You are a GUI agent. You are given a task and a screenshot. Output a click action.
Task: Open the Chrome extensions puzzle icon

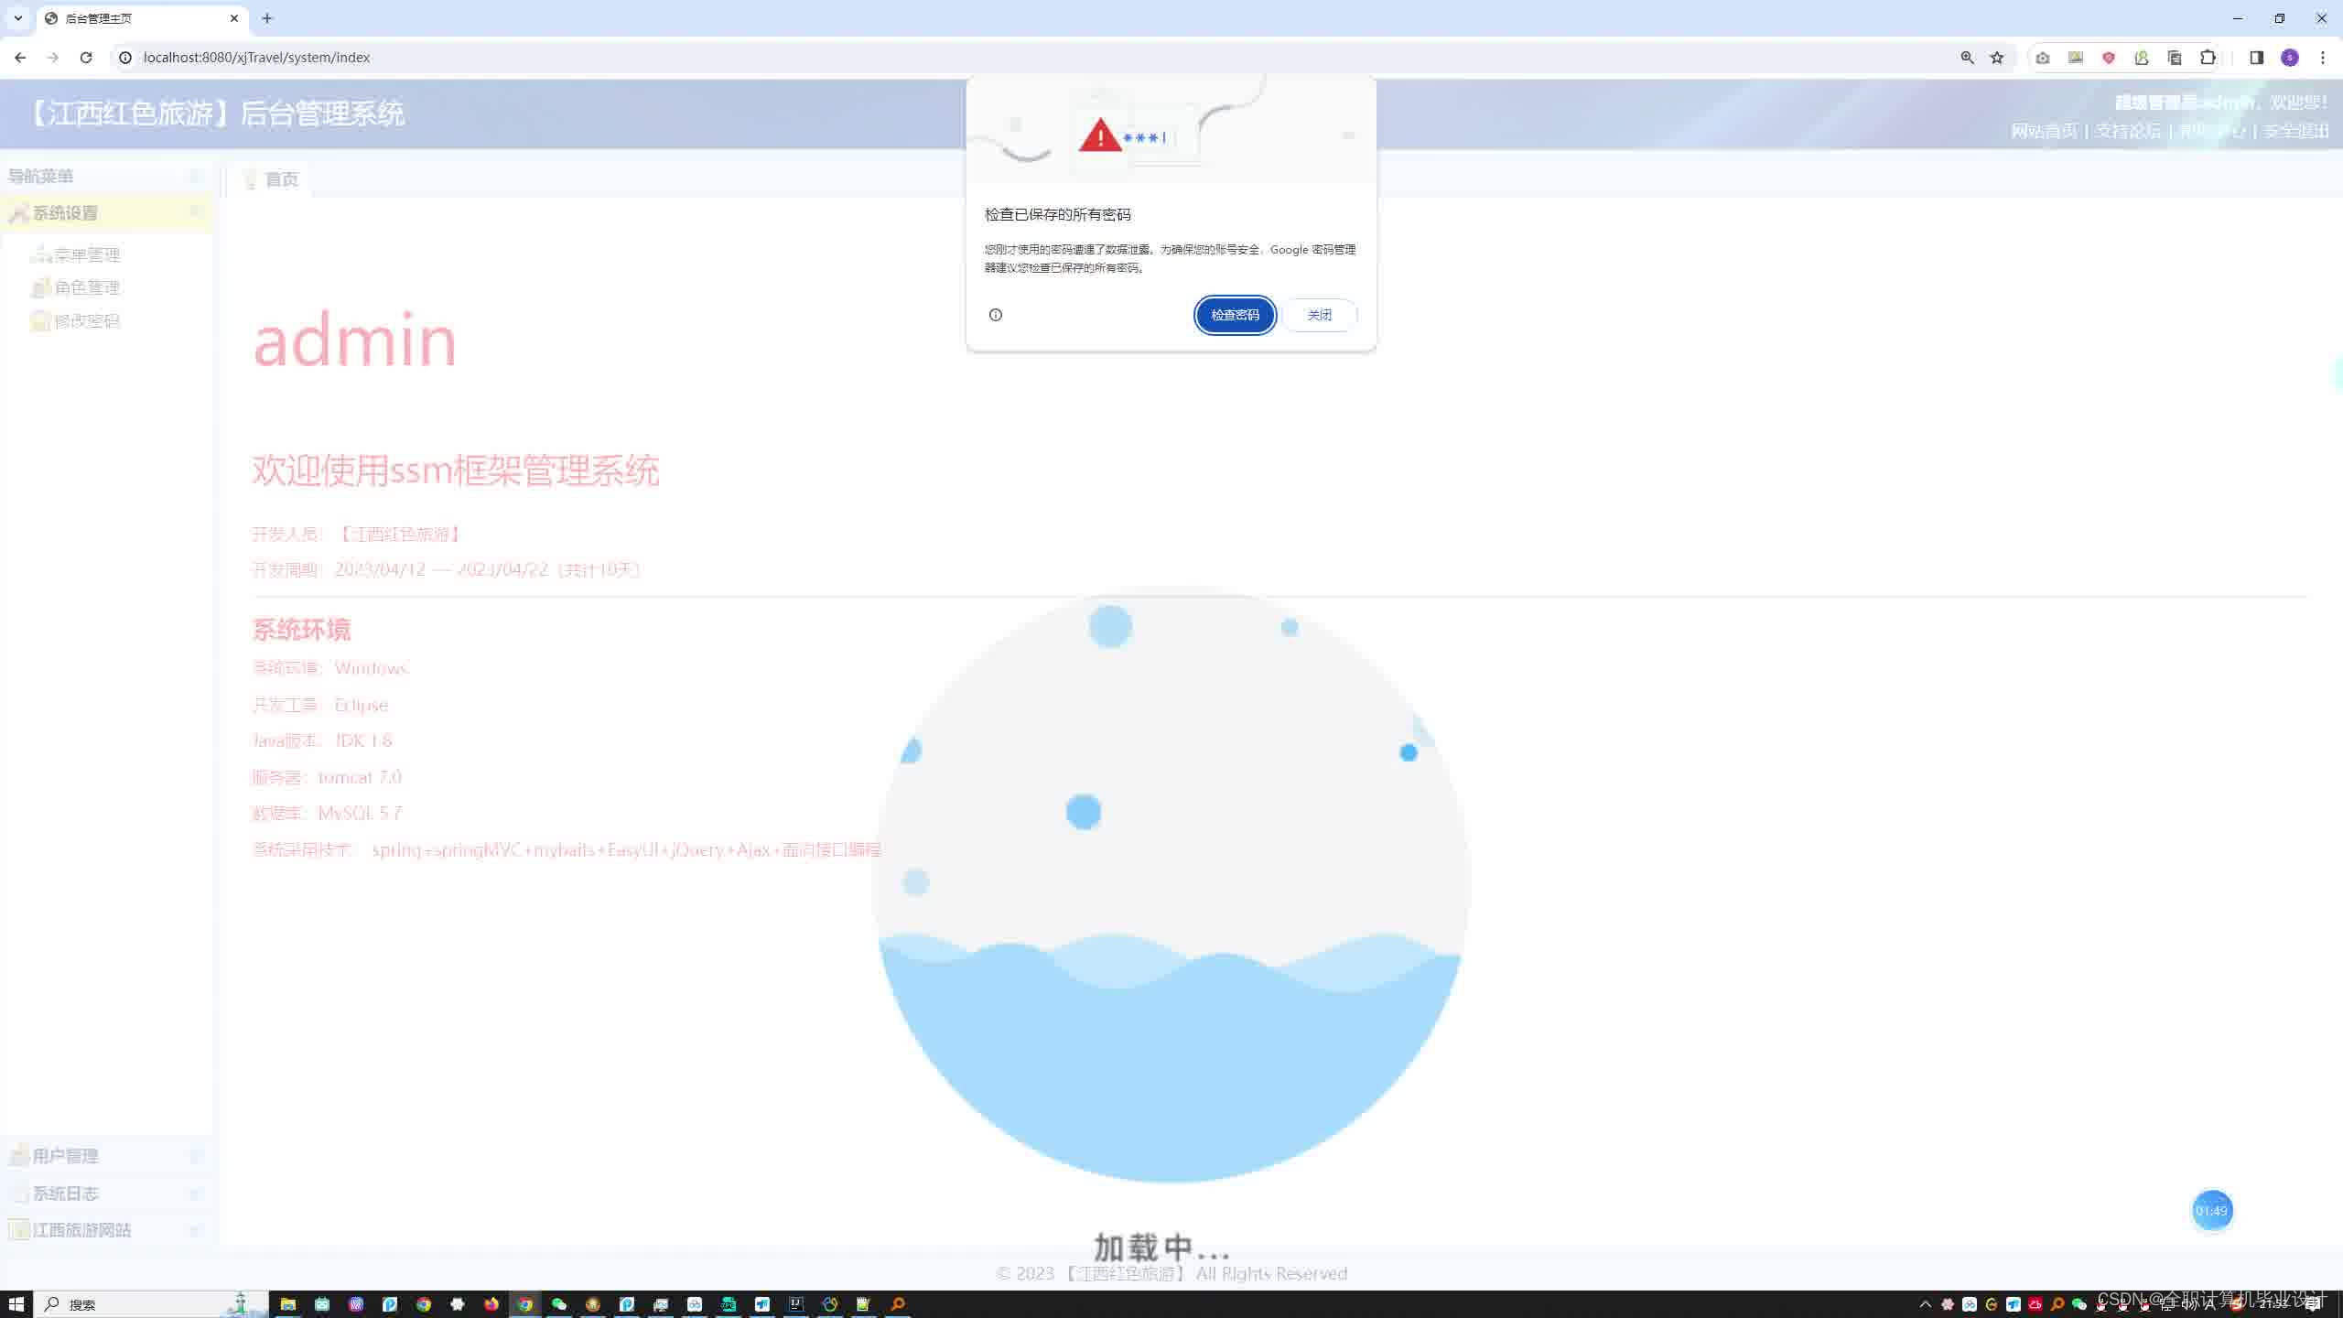tap(2208, 58)
